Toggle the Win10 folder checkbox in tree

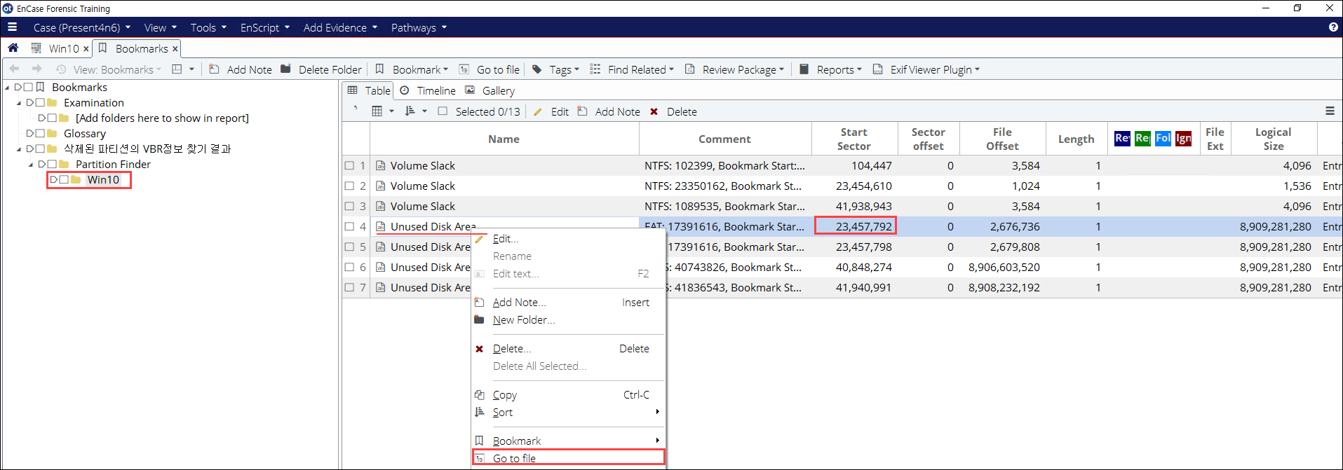65,180
